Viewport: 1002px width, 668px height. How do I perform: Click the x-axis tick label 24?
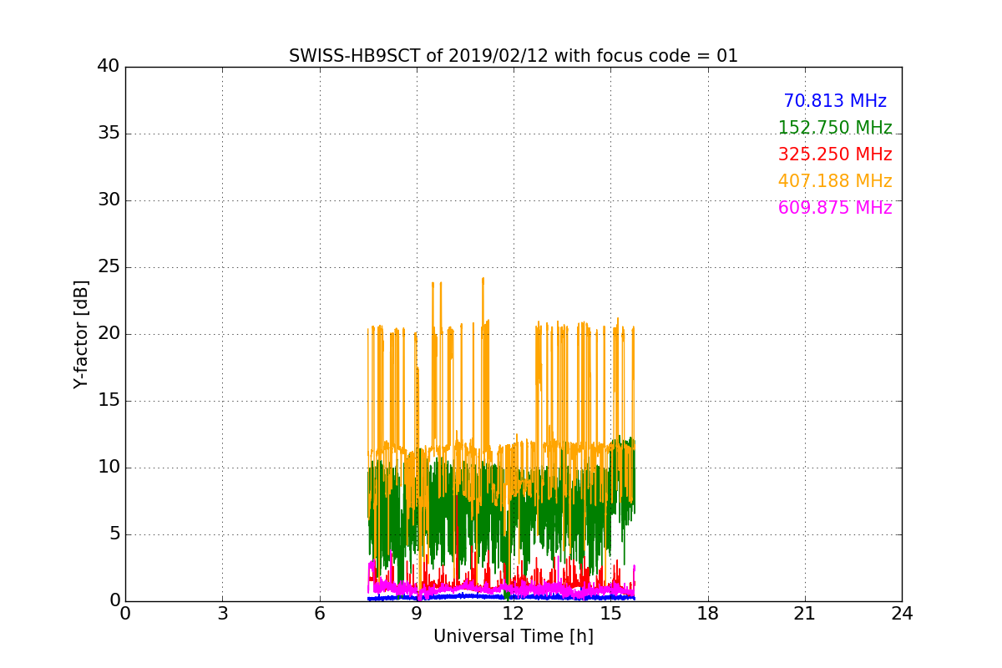click(x=902, y=614)
